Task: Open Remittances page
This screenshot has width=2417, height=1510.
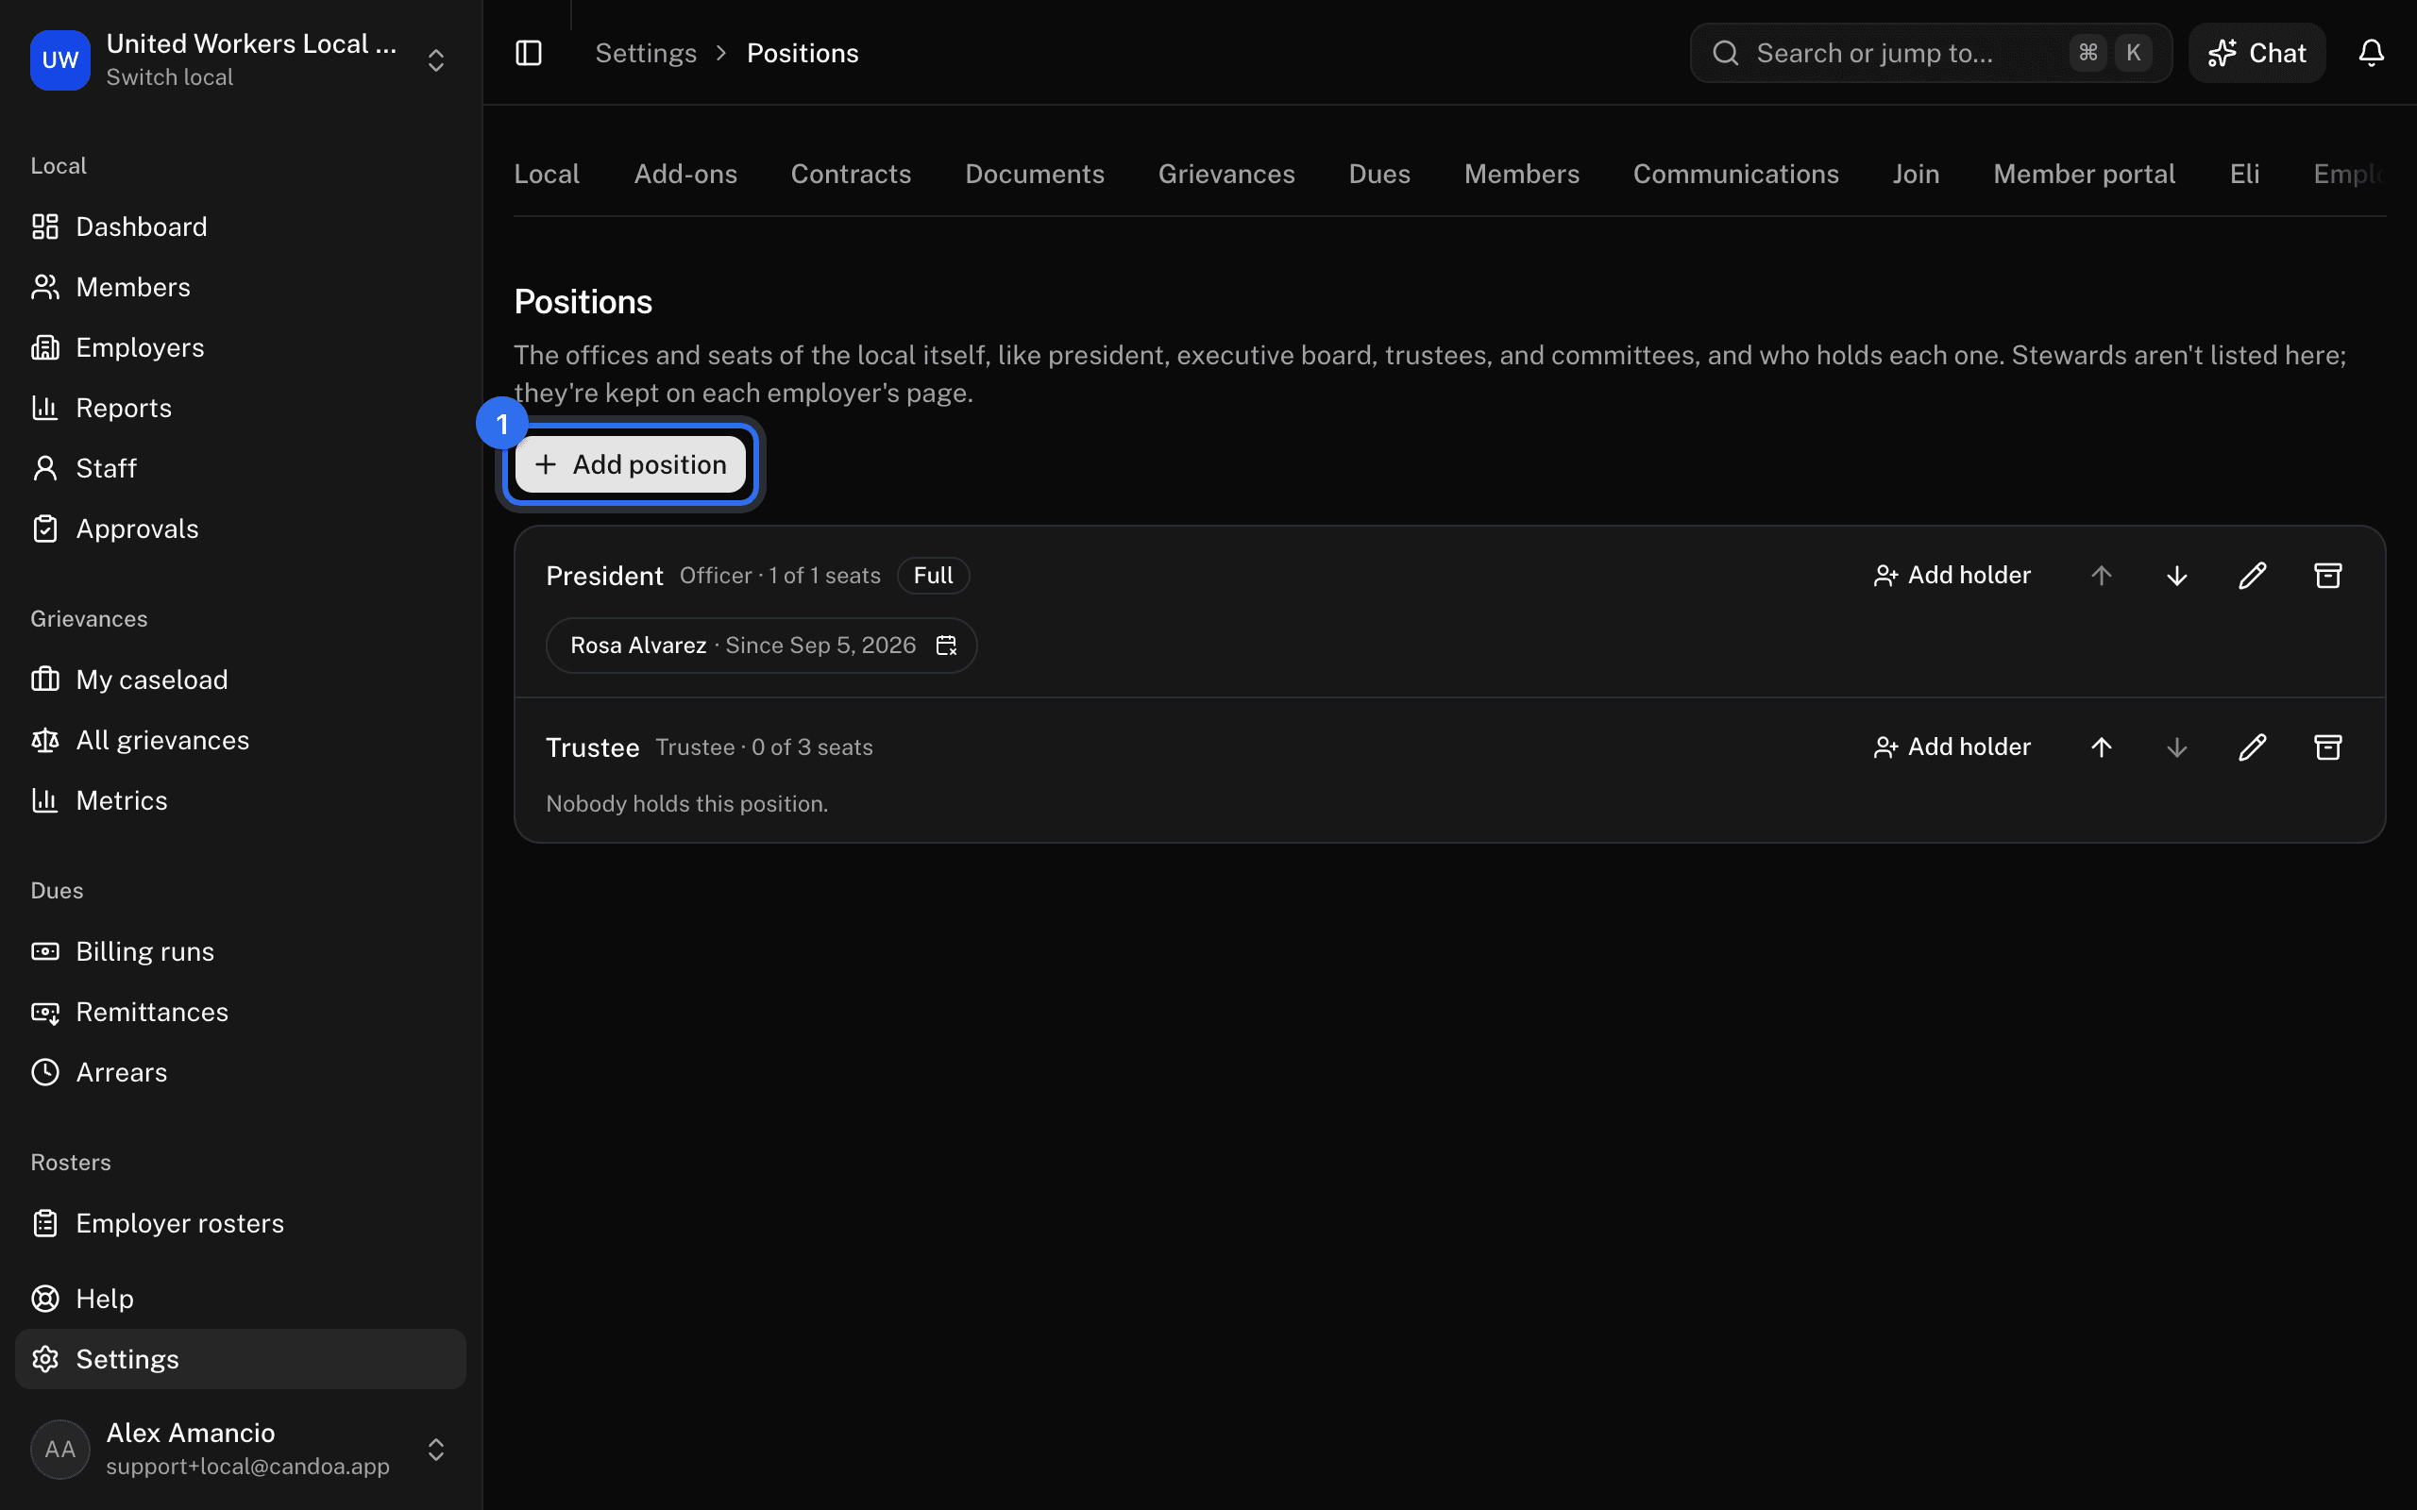Action: (241, 1012)
